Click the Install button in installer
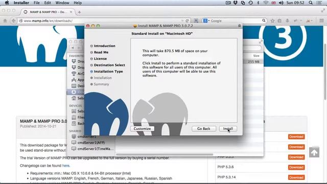 [x=228, y=129]
